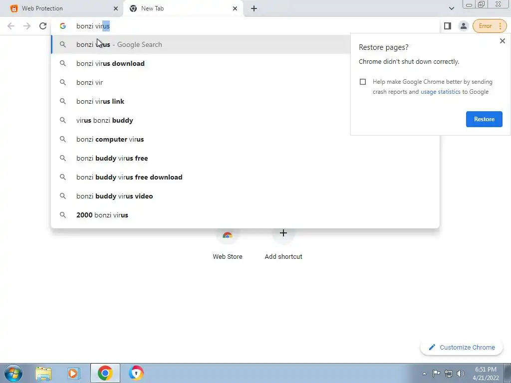511x383 pixels.
Task: Choose the 'bonzi virus download' suggestion
Action: (201, 63)
